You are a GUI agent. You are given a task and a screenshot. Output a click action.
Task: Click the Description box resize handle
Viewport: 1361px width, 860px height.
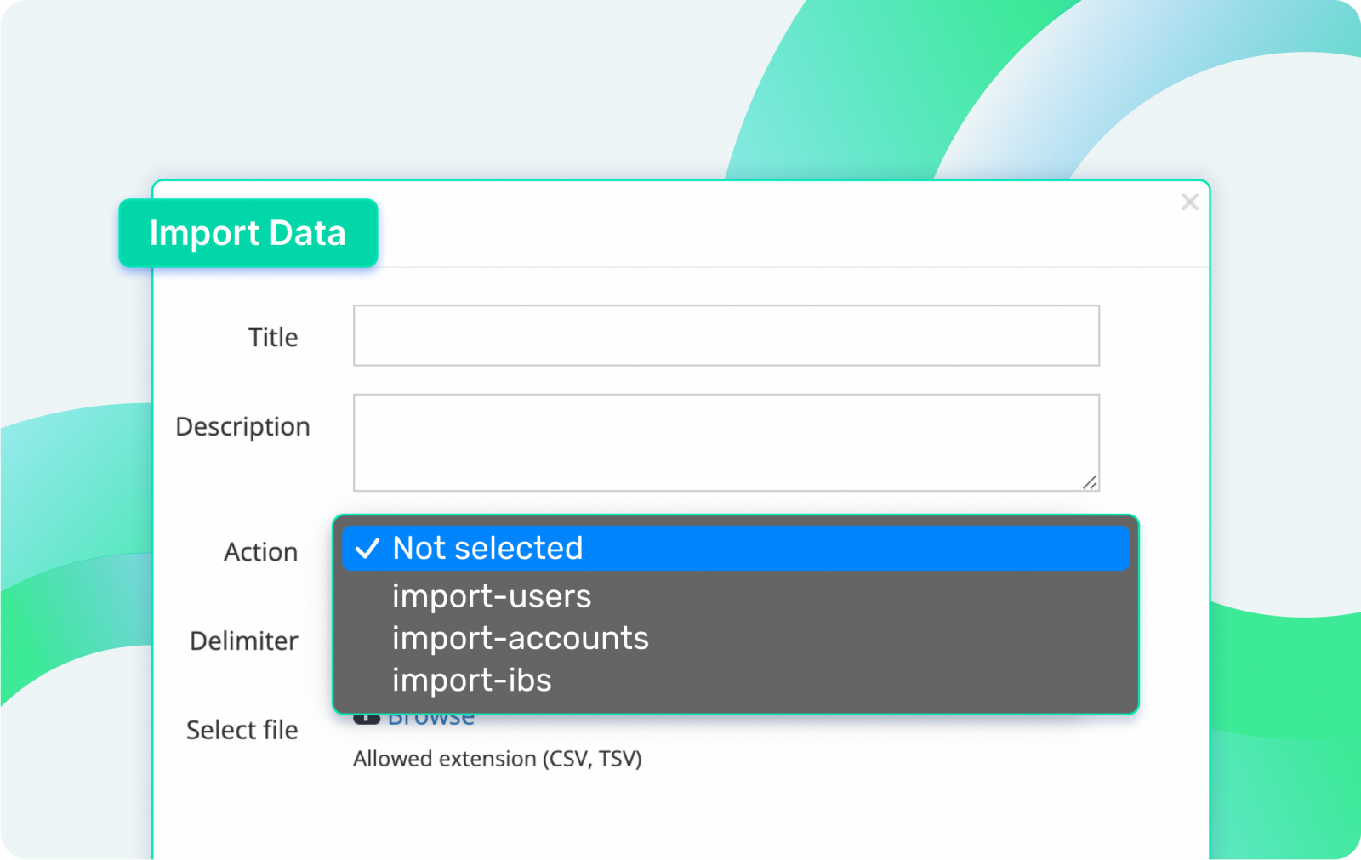1091,483
